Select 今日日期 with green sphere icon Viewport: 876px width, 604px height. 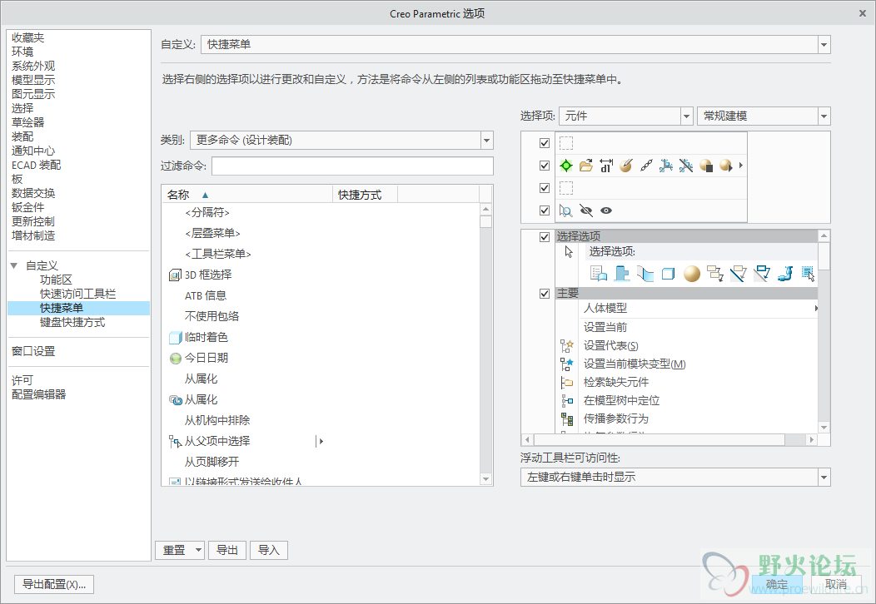pos(198,358)
